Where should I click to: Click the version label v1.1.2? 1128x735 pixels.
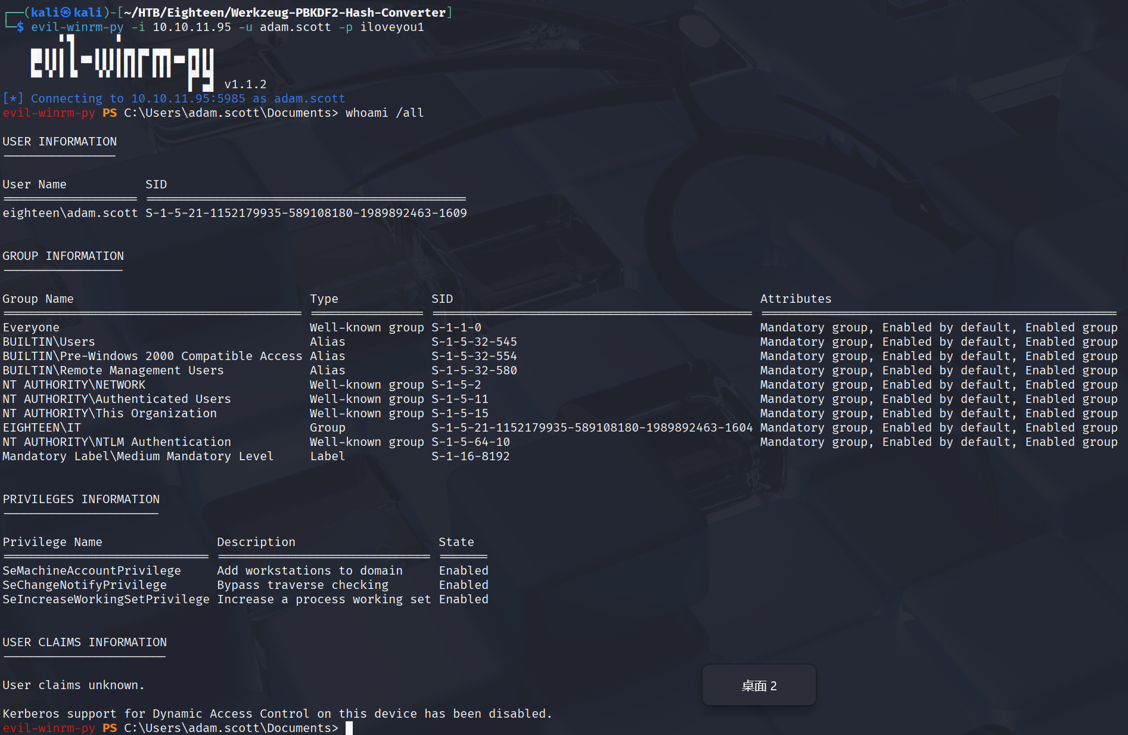[x=246, y=84]
